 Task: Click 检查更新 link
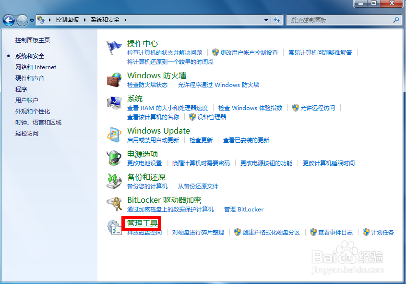tap(201, 140)
